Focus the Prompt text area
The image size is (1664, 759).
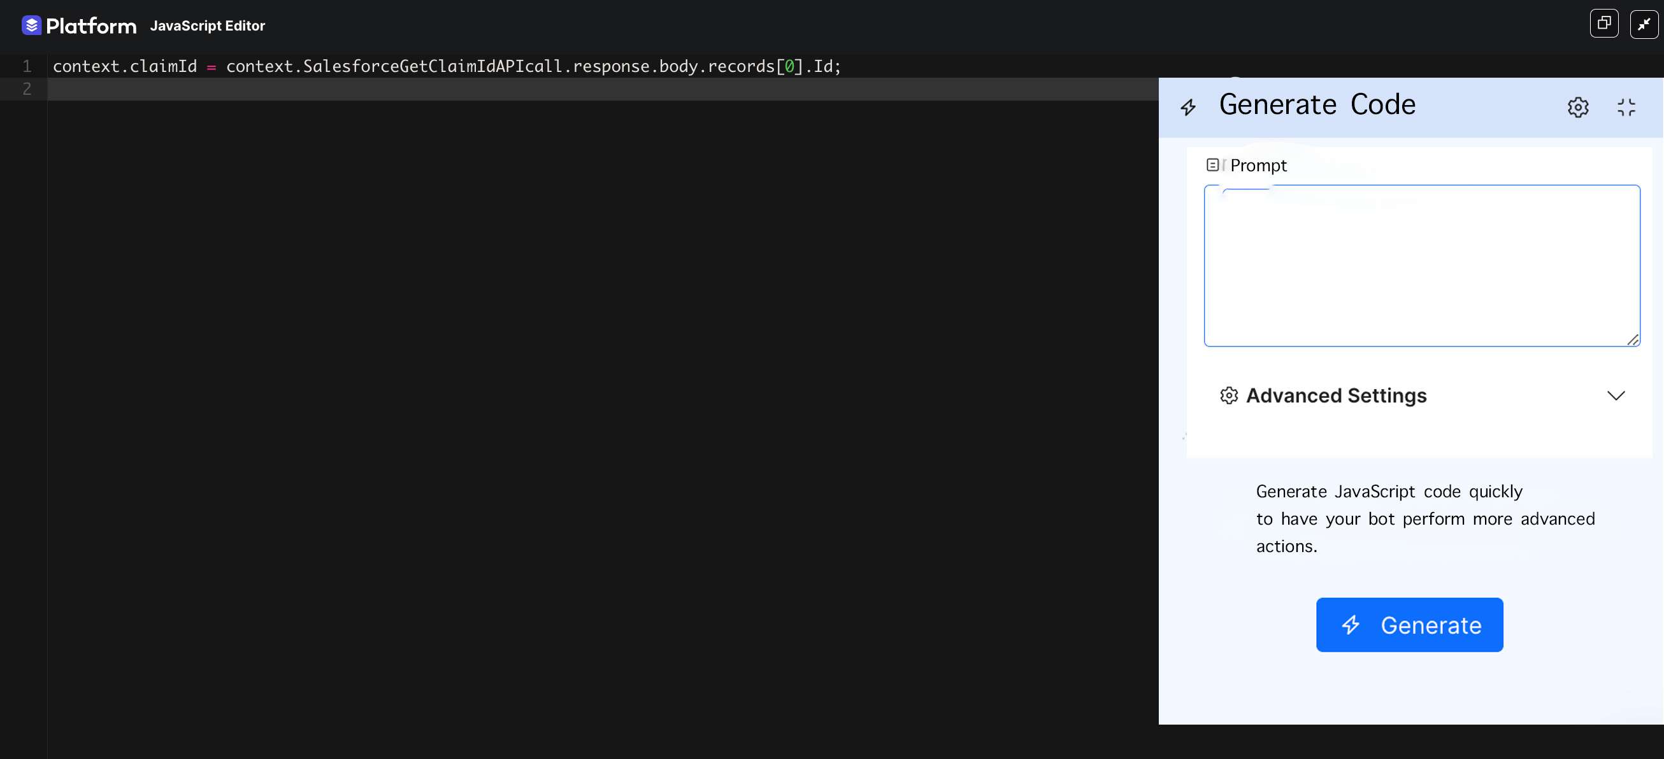(x=1421, y=266)
